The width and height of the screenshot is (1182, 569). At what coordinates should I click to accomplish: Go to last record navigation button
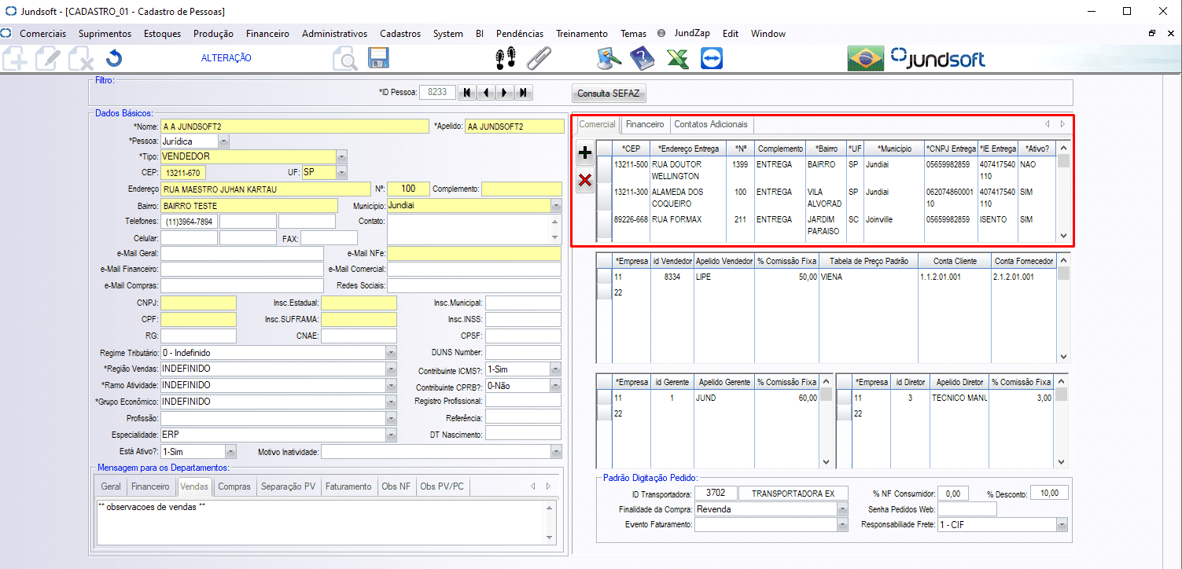coord(524,93)
